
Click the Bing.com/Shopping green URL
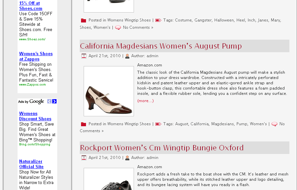(x=35, y=144)
